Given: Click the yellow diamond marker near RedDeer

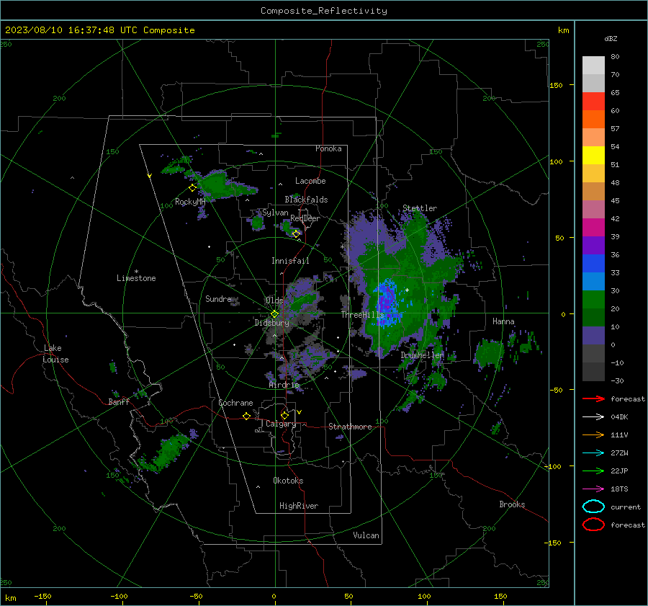Looking at the screenshot, I should click(x=296, y=233).
